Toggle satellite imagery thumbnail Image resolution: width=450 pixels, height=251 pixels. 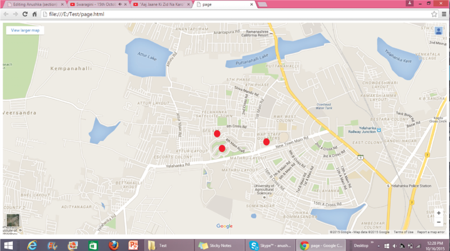pos(11,222)
